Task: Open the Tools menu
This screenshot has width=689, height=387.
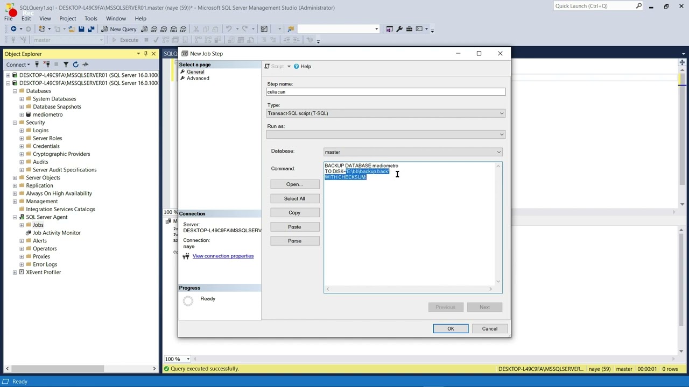Action: pyautogui.click(x=91, y=18)
